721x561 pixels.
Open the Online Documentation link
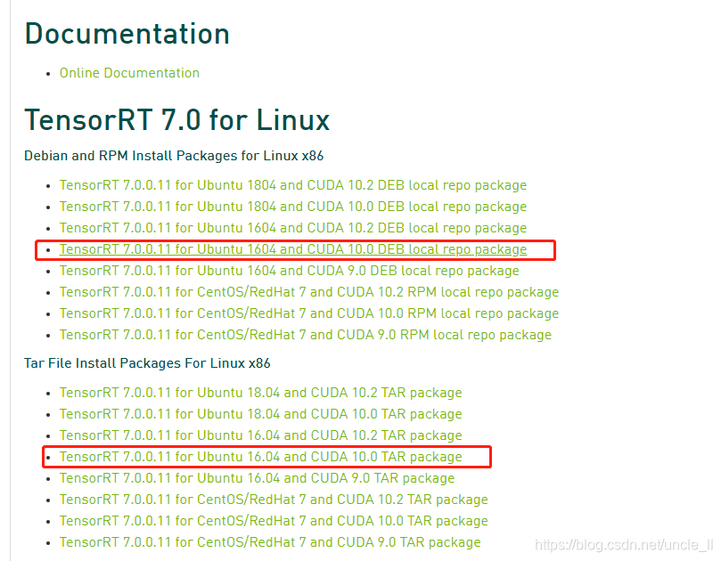[129, 73]
